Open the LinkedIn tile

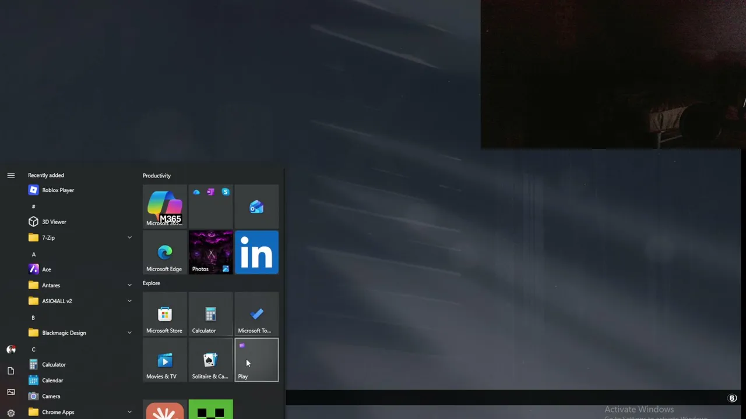(x=256, y=253)
